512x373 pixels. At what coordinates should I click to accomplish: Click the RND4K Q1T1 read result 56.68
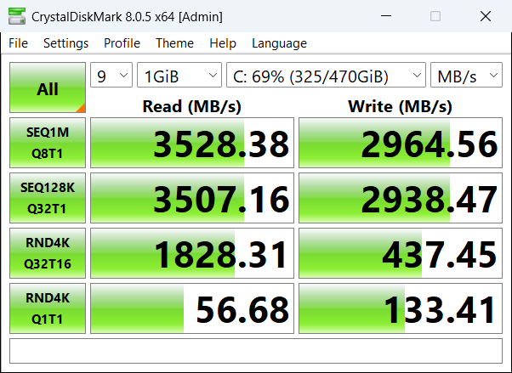pos(192,308)
